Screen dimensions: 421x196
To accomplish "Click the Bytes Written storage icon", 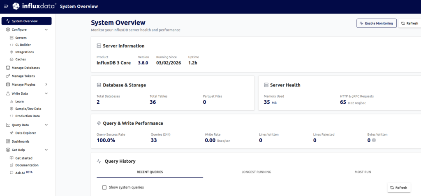I will tap(374, 140).
